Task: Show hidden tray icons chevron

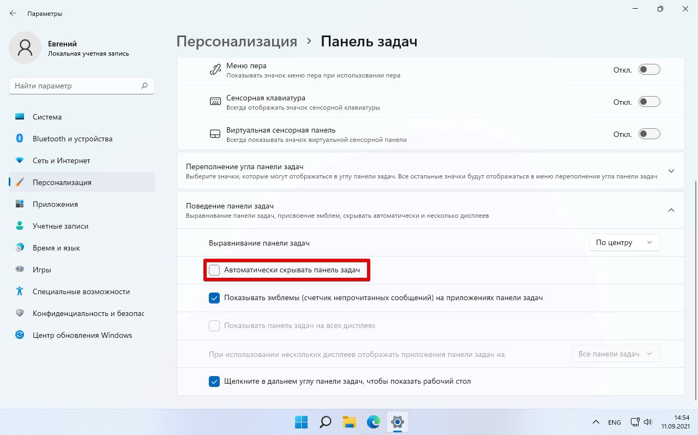Action: (x=596, y=422)
